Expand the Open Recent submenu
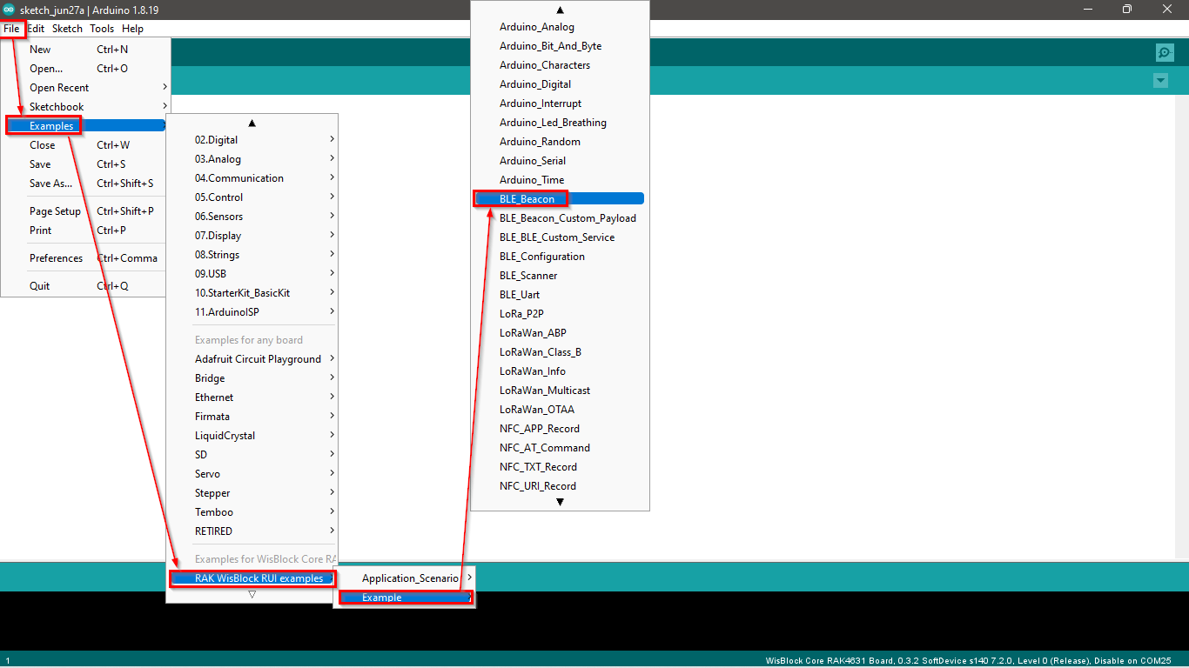This screenshot has height=668, width=1189. 85,88
